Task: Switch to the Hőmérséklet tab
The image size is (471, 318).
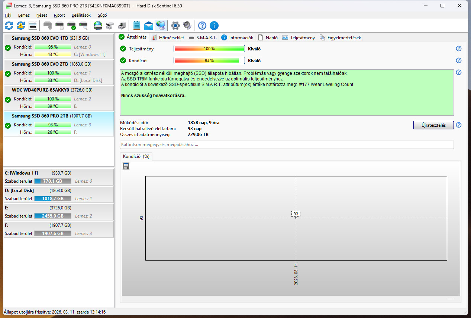Action: coord(167,37)
